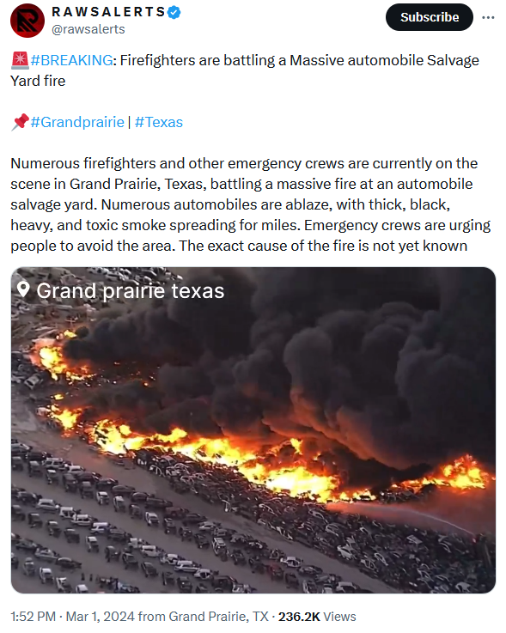Click the RAWSALERTS display name
The width and height of the screenshot is (506, 633).
click(108, 12)
